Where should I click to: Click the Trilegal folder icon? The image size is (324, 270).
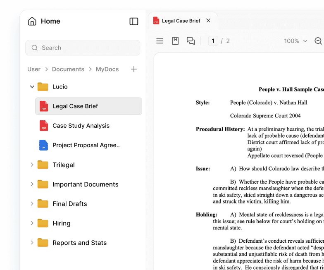click(x=43, y=165)
